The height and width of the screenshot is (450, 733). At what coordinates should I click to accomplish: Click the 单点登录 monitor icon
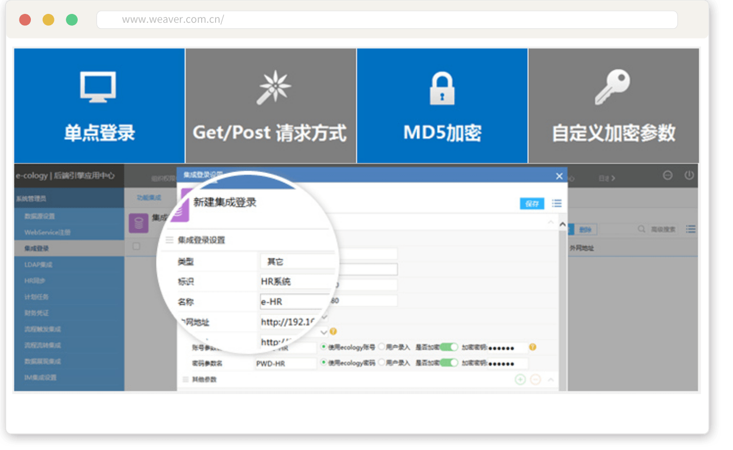(98, 87)
